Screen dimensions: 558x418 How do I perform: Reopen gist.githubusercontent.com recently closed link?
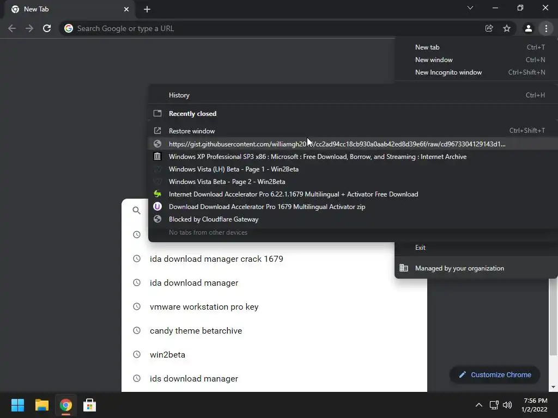353,144
